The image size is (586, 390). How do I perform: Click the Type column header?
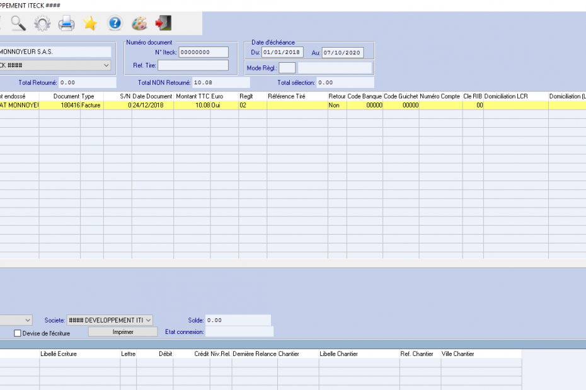[92, 96]
